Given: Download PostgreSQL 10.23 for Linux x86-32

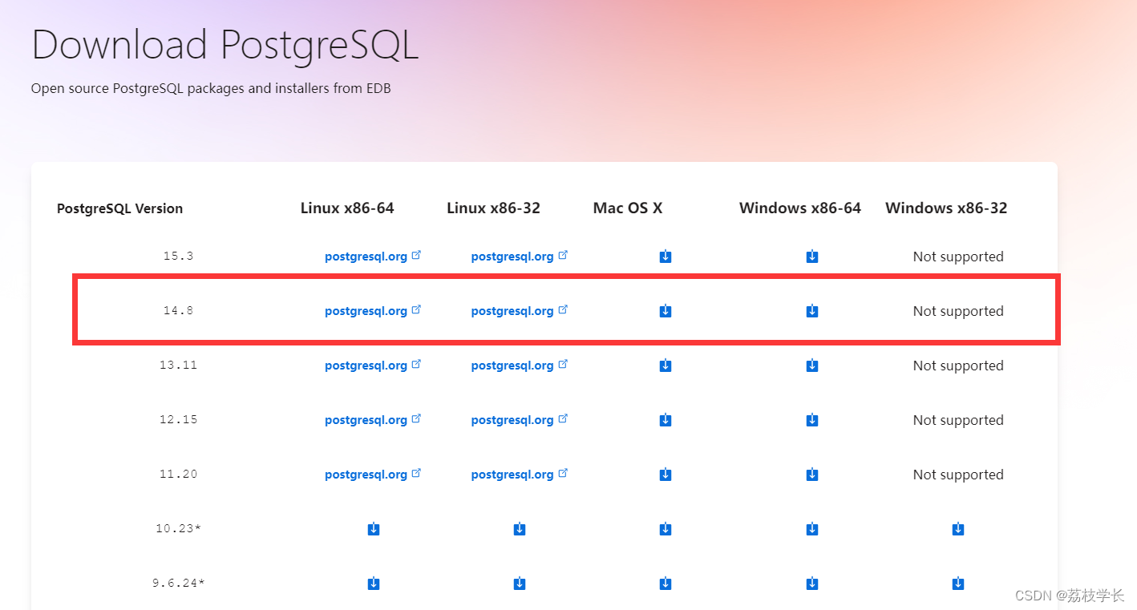Looking at the screenshot, I should point(520,529).
